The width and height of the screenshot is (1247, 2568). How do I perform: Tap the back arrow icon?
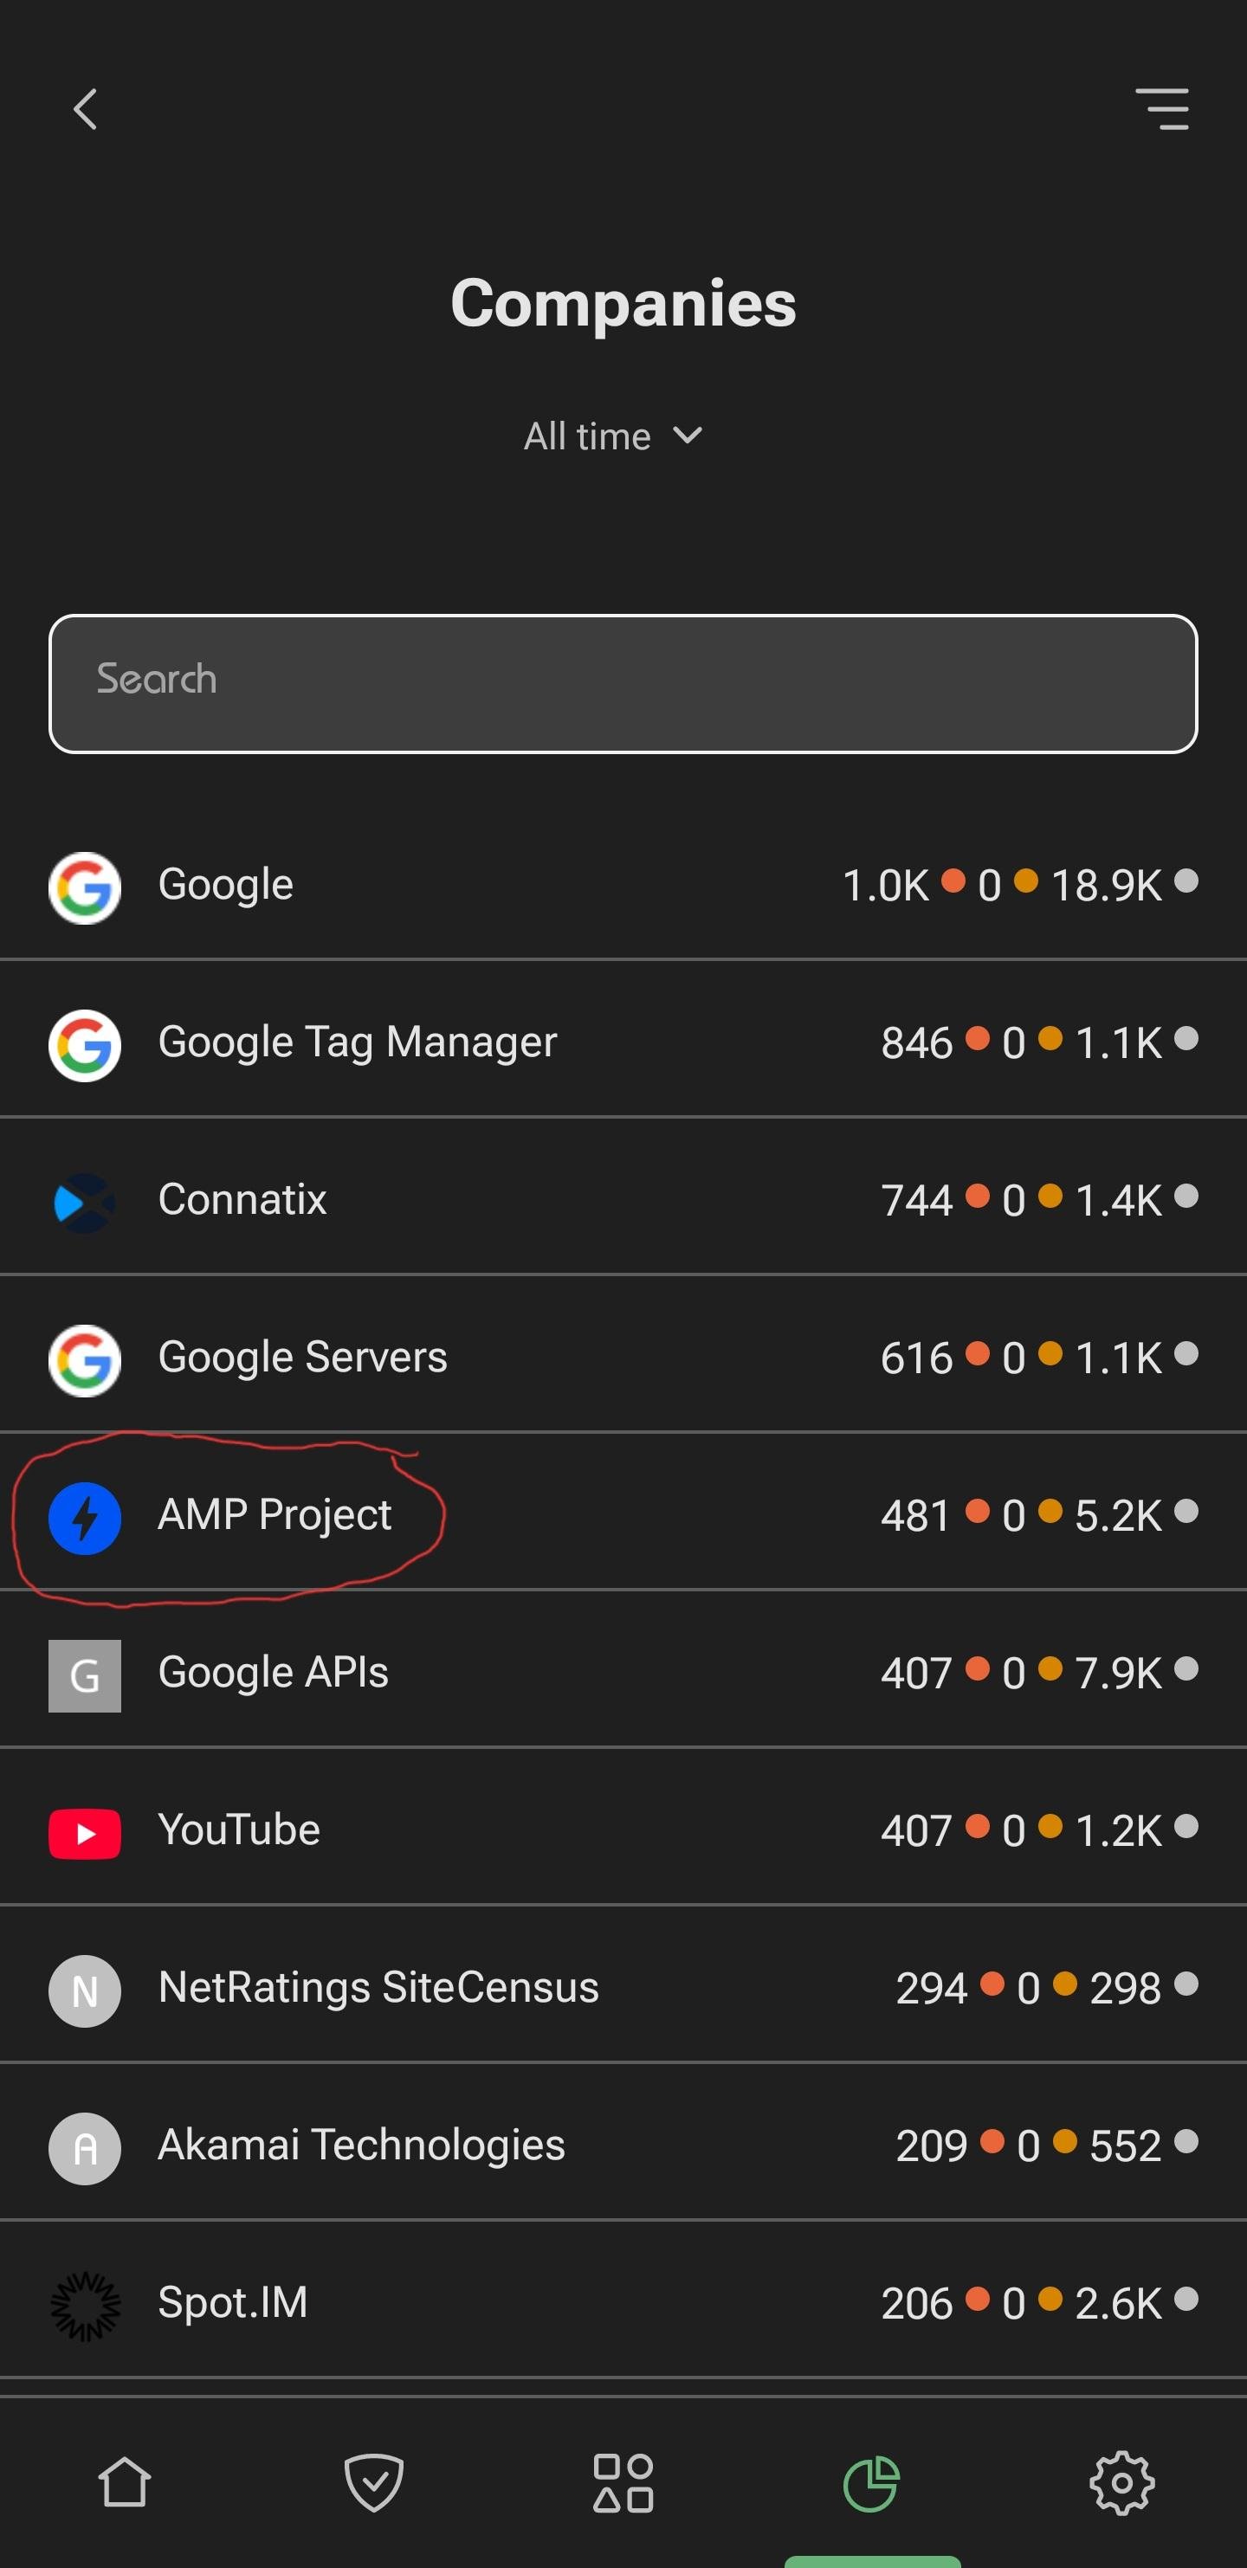(x=86, y=109)
